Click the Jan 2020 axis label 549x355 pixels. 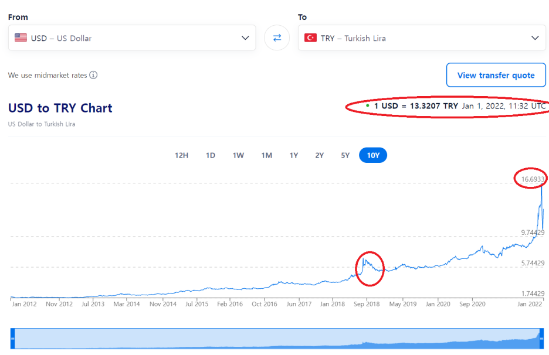(x=438, y=304)
